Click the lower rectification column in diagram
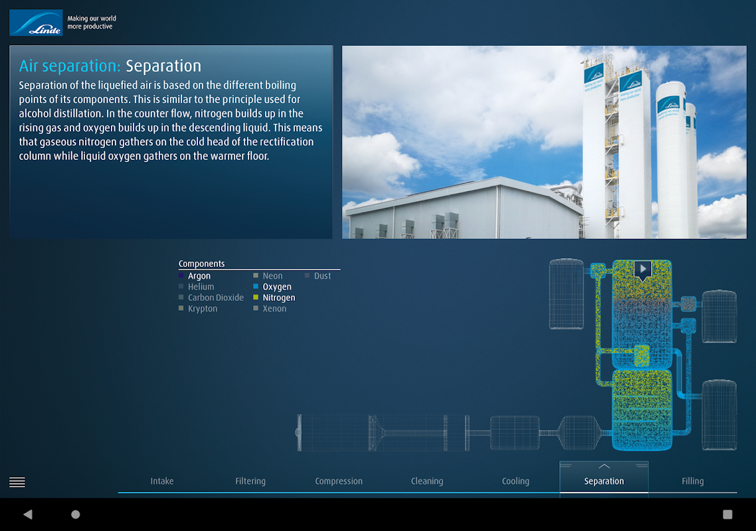Image resolution: width=756 pixels, height=531 pixels. [642, 410]
